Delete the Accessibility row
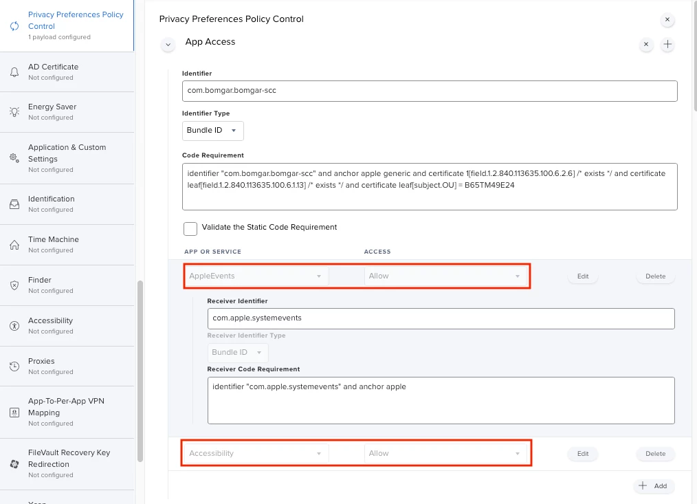The width and height of the screenshot is (697, 504). click(x=655, y=454)
